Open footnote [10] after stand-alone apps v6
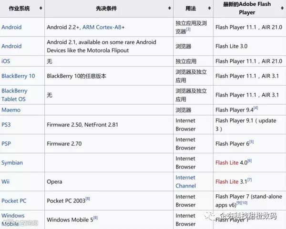Screen dimensions: 286x229 245,203
